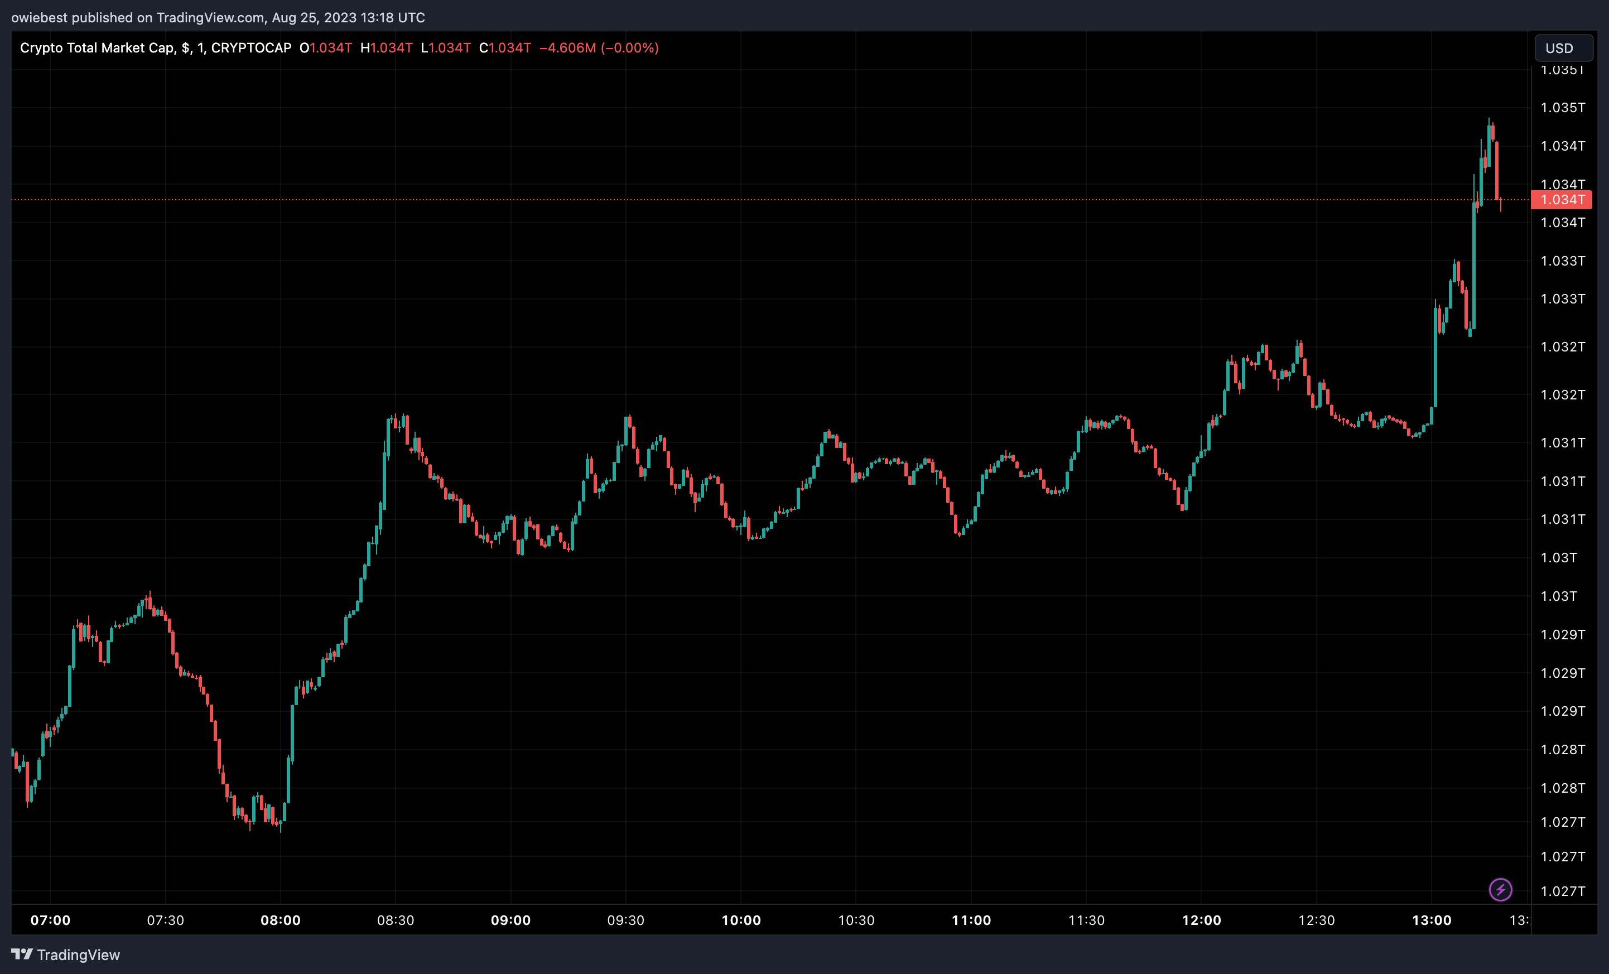Click the 09:30 time axis label

coord(625,920)
